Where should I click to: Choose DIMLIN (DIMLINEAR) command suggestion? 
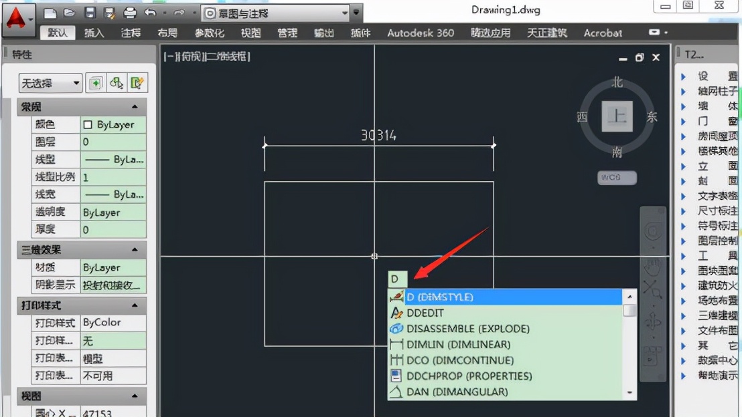click(x=505, y=344)
